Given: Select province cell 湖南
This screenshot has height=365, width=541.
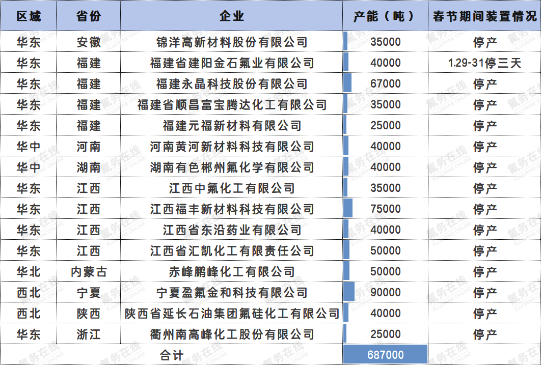Looking at the screenshot, I should point(89,167).
